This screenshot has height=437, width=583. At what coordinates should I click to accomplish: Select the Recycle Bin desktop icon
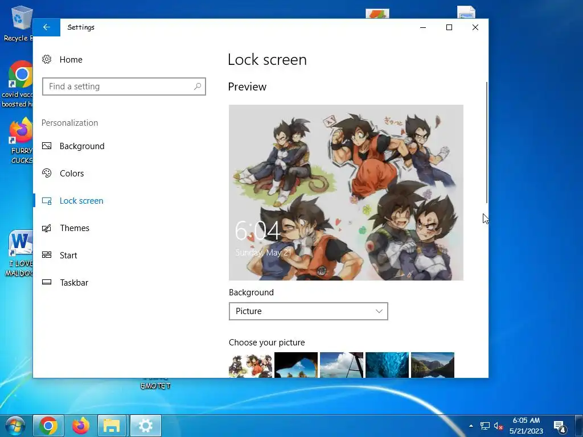tap(18, 24)
